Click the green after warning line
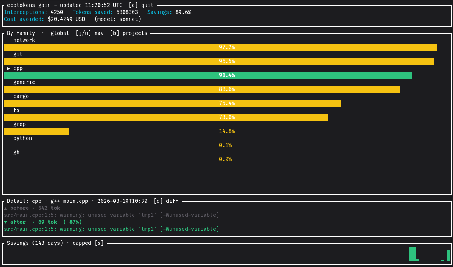 pos(111,229)
